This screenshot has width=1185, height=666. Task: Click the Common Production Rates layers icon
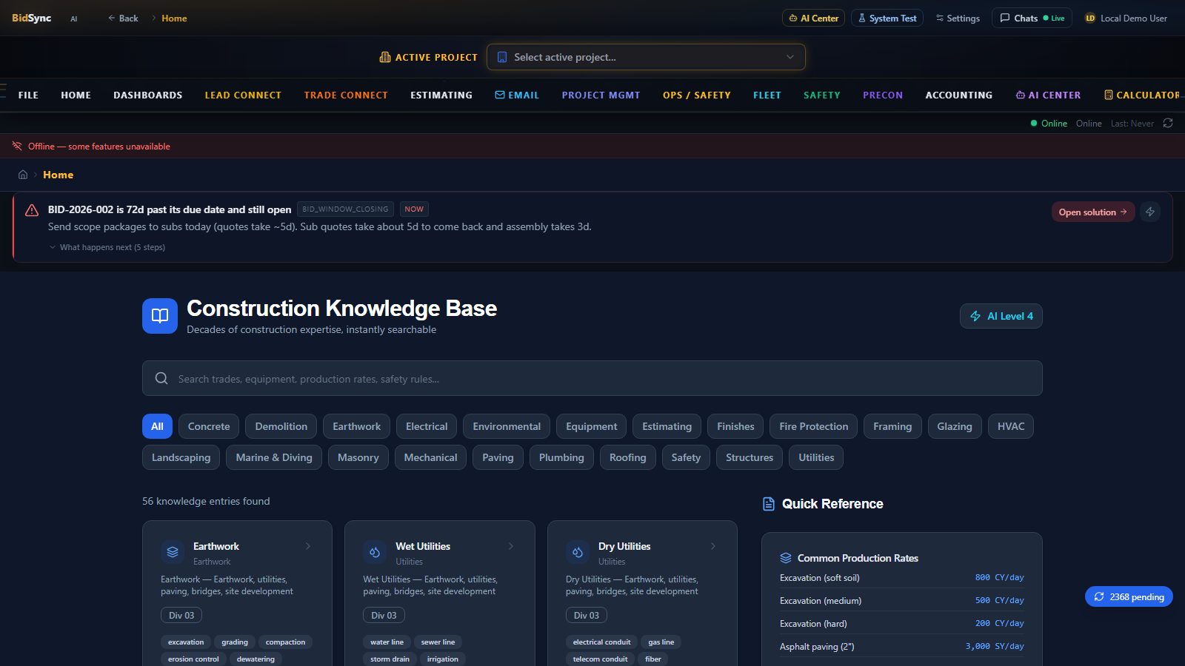coord(786,558)
